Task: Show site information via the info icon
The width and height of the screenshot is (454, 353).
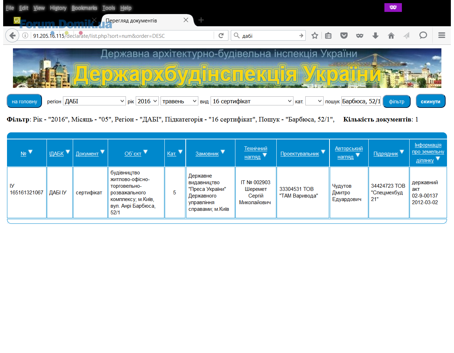Action: pyautogui.click(x=25, y=35)
